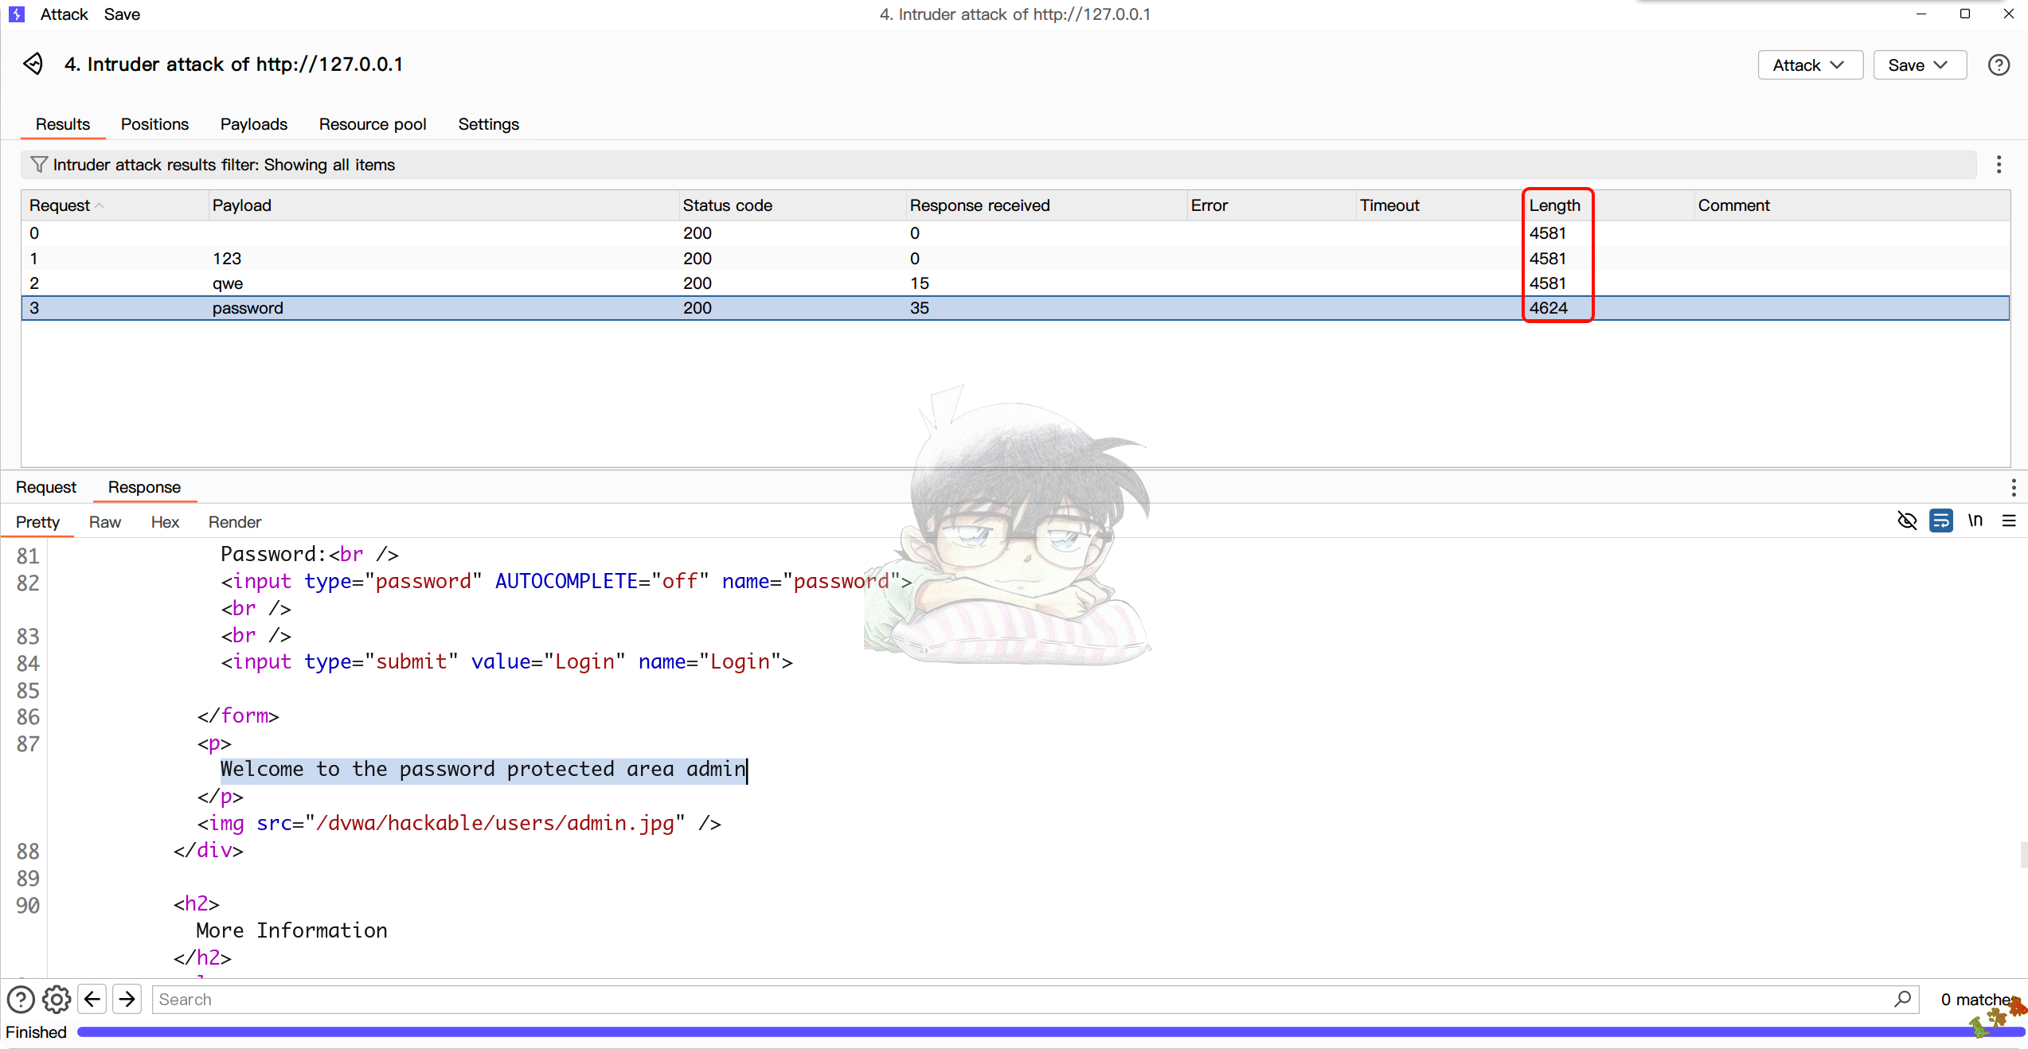Select the Pretty view tab
Viewport: 2028px width, 1049px height.
point(37,522)
